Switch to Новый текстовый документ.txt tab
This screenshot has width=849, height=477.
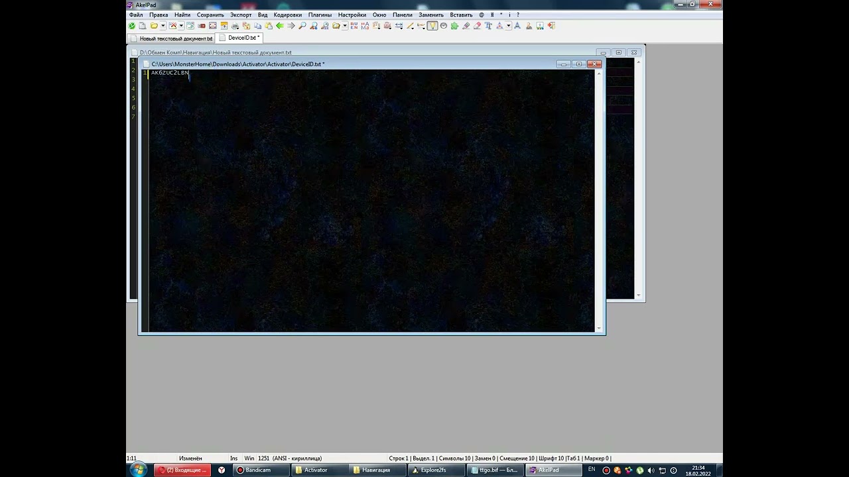pyautogui.click(x=171, y=38)
